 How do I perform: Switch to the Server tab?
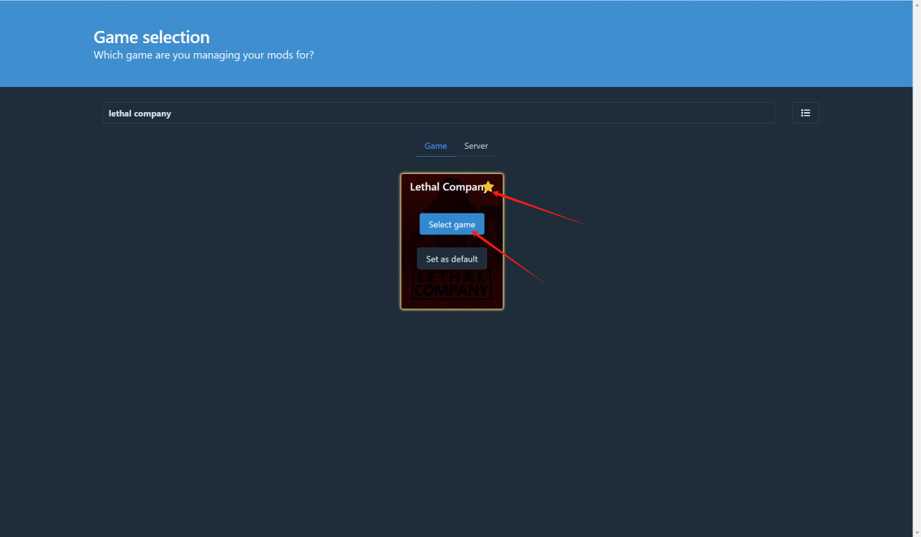[x=476, y=146]
